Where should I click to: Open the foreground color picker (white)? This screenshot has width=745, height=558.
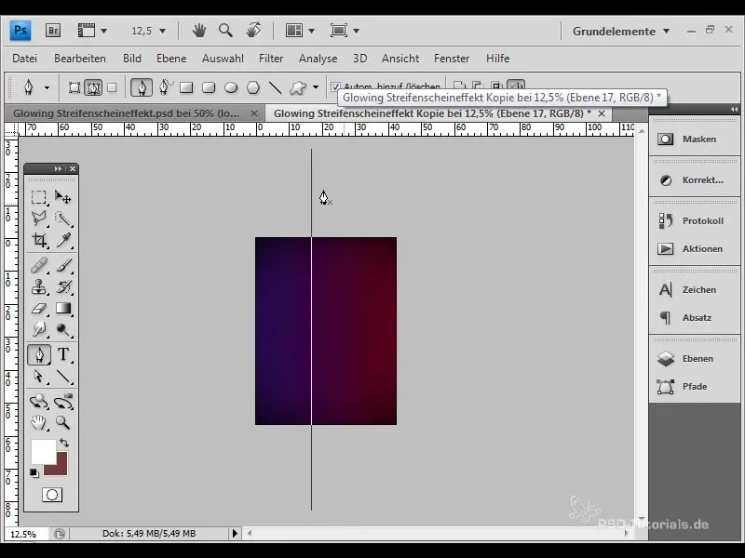pos(43,451)
